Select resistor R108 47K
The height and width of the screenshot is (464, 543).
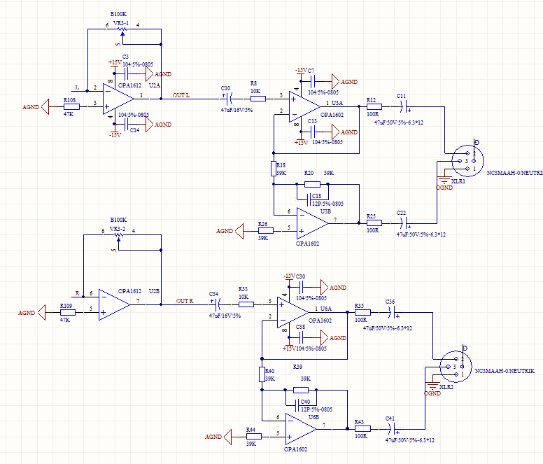[71, 106]
